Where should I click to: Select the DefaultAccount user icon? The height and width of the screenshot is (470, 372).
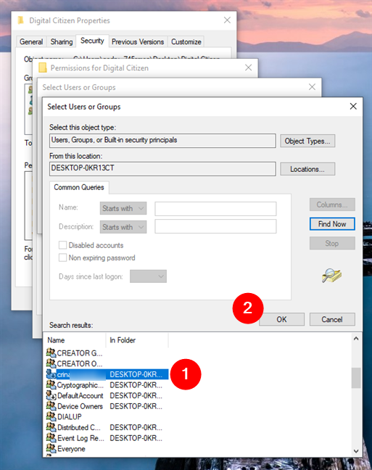pyautogui.click(x=51, y=395)
